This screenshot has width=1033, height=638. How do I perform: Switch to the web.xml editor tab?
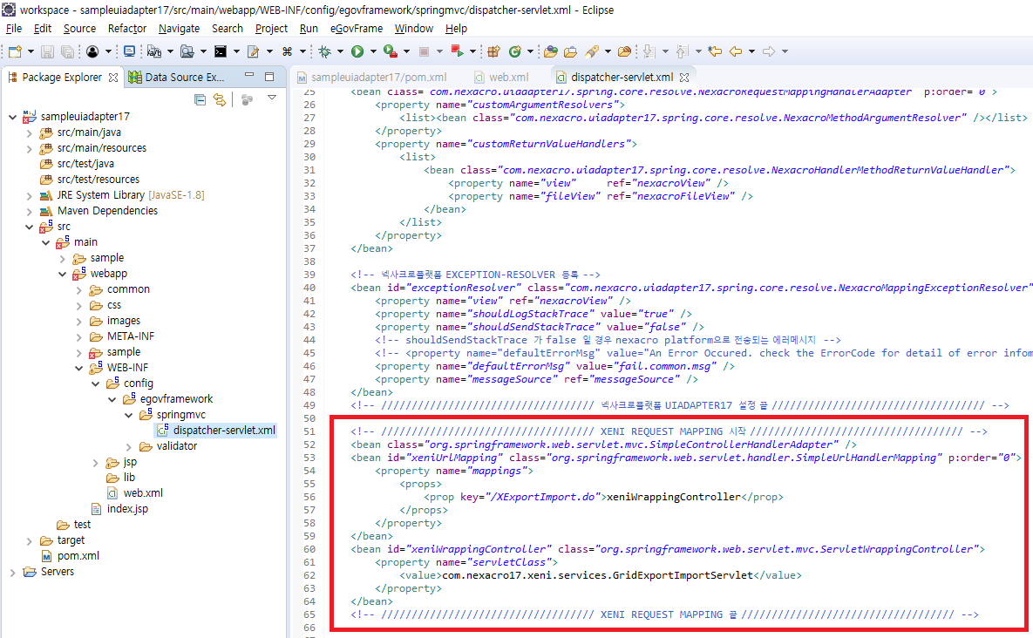pyautogui.click(x=507, y=78)
